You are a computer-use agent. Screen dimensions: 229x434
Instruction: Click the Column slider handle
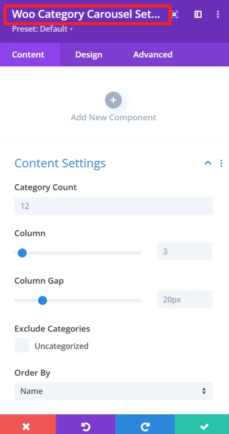(x=22, y=253)
